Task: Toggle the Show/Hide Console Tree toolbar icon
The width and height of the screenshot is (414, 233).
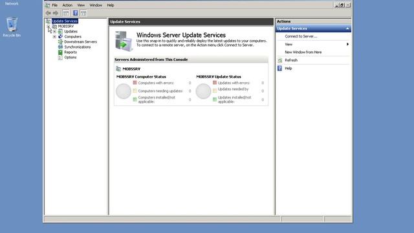Action: pos(66,13)
